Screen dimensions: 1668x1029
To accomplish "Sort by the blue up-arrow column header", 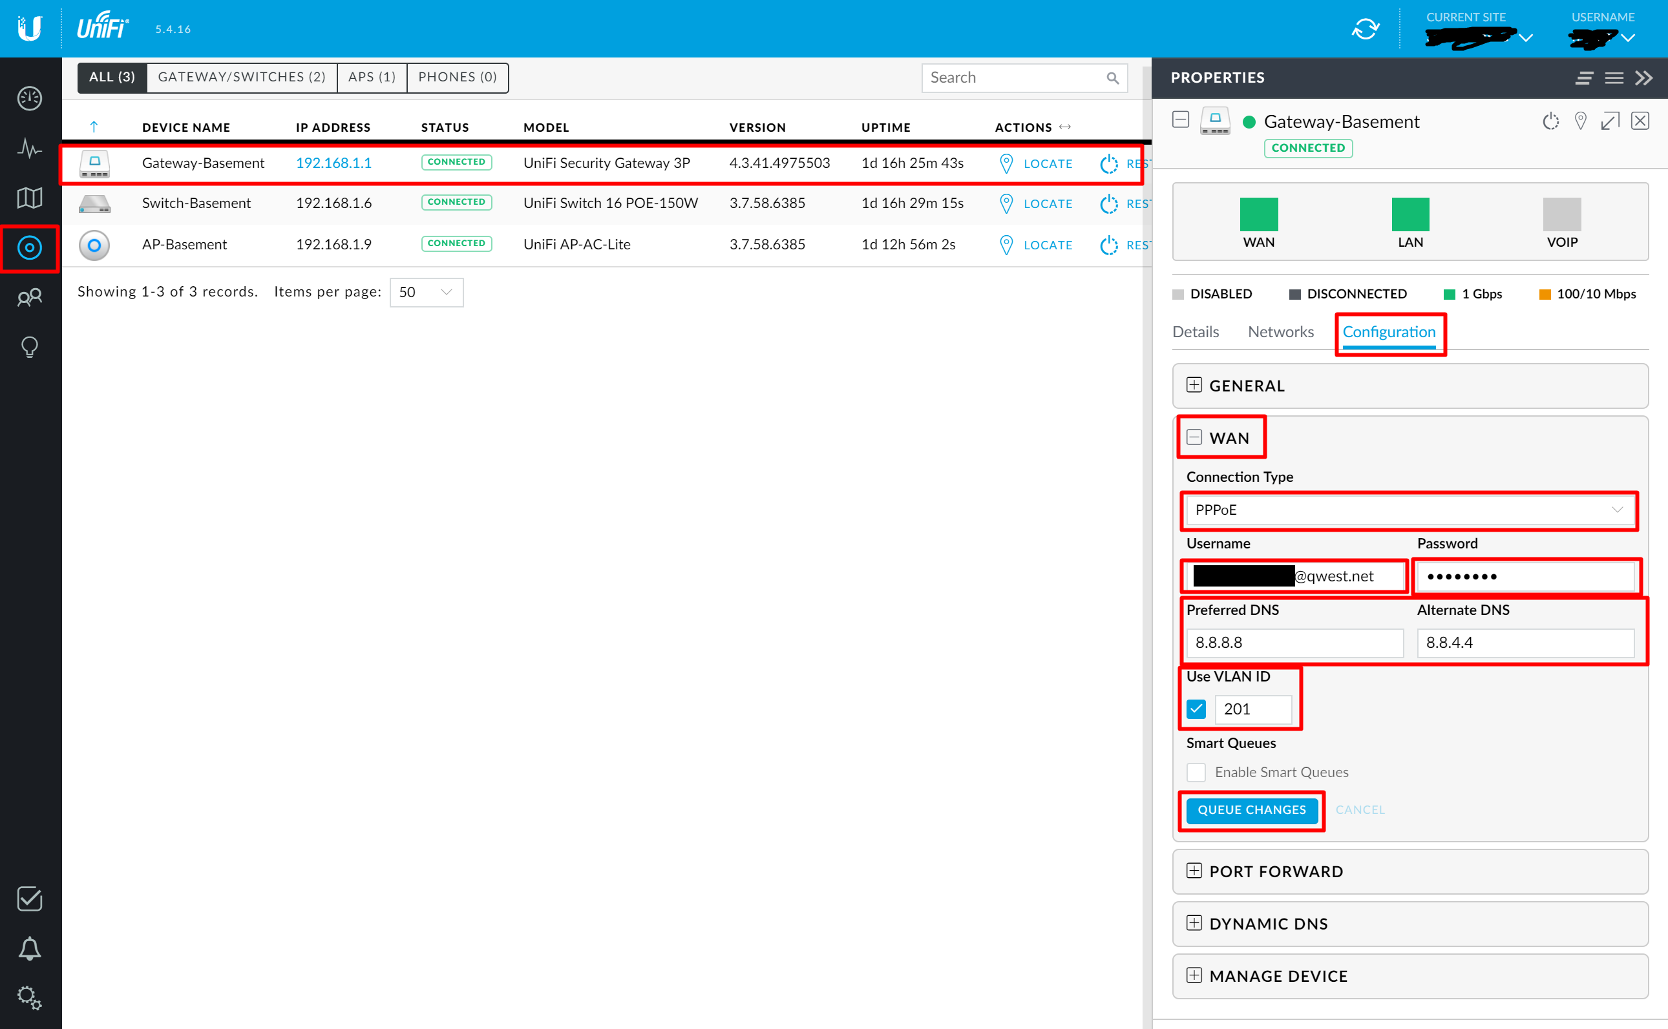I will click(94, 127).
